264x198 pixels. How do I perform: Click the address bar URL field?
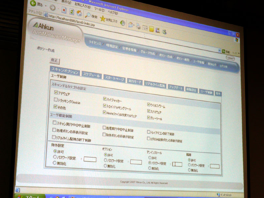tap(131, 32)
